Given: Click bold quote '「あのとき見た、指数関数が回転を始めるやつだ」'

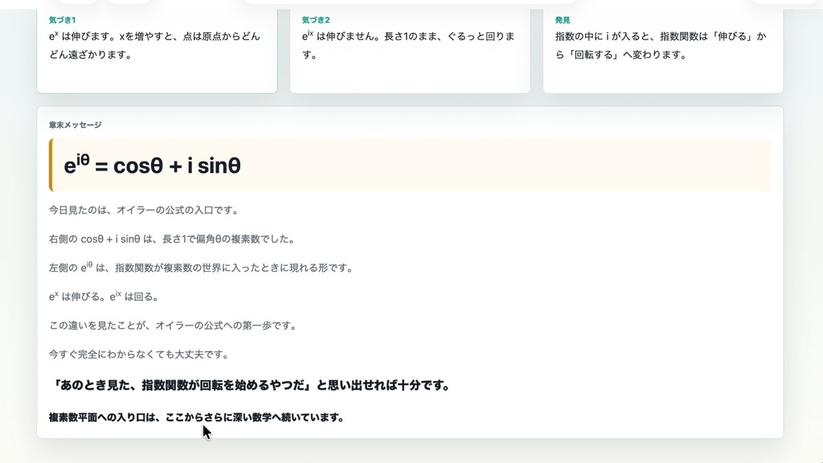Looking at the screenshot, I should [x=182, y=385].
